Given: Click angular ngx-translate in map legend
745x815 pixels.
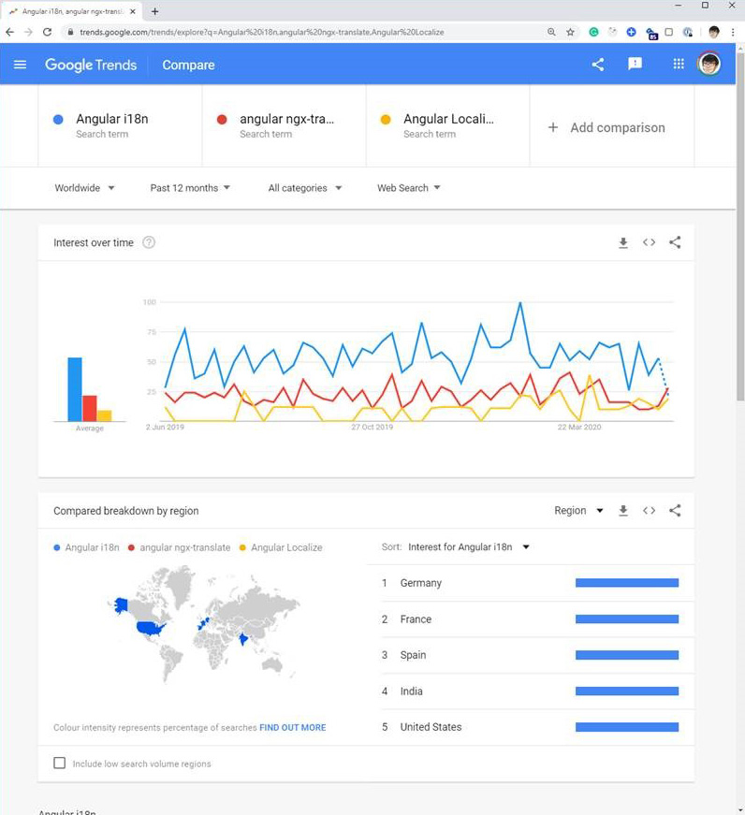Looking at the screenshot, I should (180, 547).
